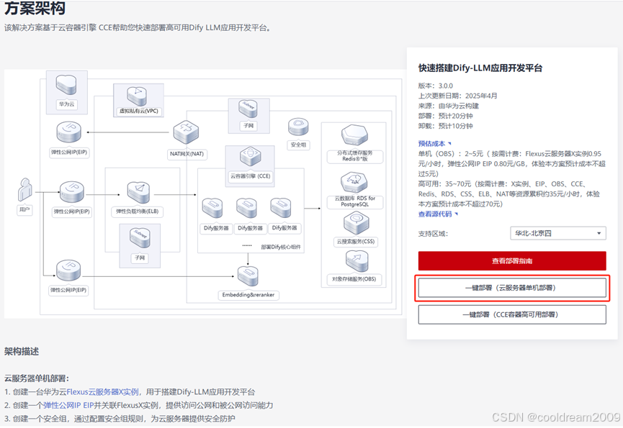Click the topmost 弹性公网IP(EIP) icon
This screenshot has height=428, width=623.
(68, 132)
